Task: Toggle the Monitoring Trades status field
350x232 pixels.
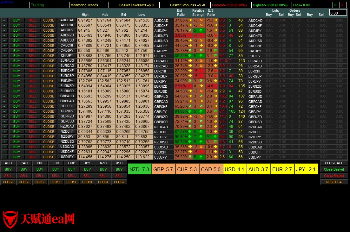Action: (x=89, y=5)
